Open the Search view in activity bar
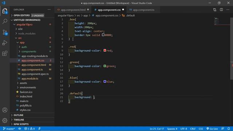 (x=5, y=21)
